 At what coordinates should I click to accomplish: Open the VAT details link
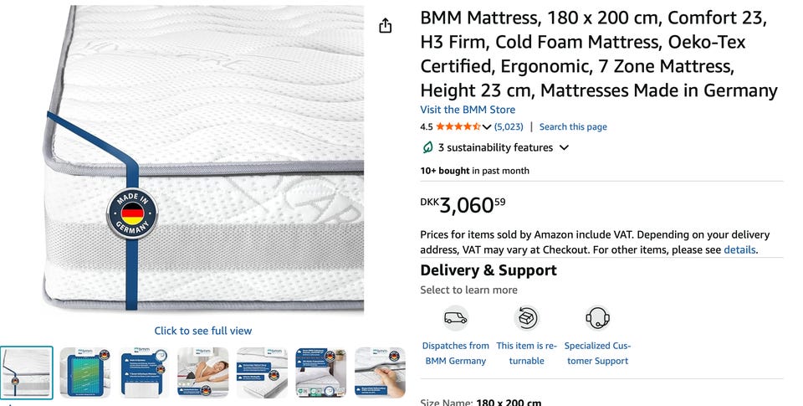(739, 249)
